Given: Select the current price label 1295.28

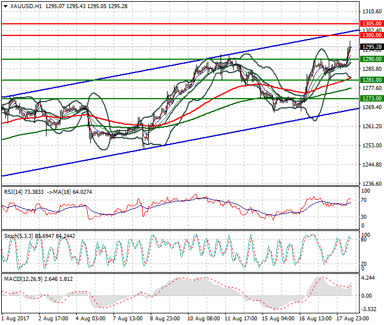Looking at the screenshot, I should pyautogui.click(x=372, y=46).
